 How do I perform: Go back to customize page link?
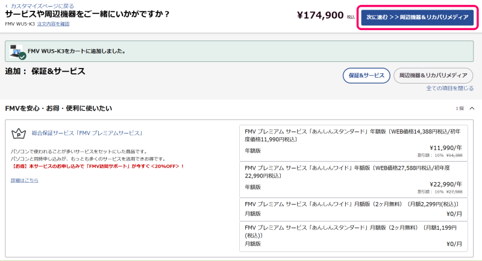click(x=42, y=6)
